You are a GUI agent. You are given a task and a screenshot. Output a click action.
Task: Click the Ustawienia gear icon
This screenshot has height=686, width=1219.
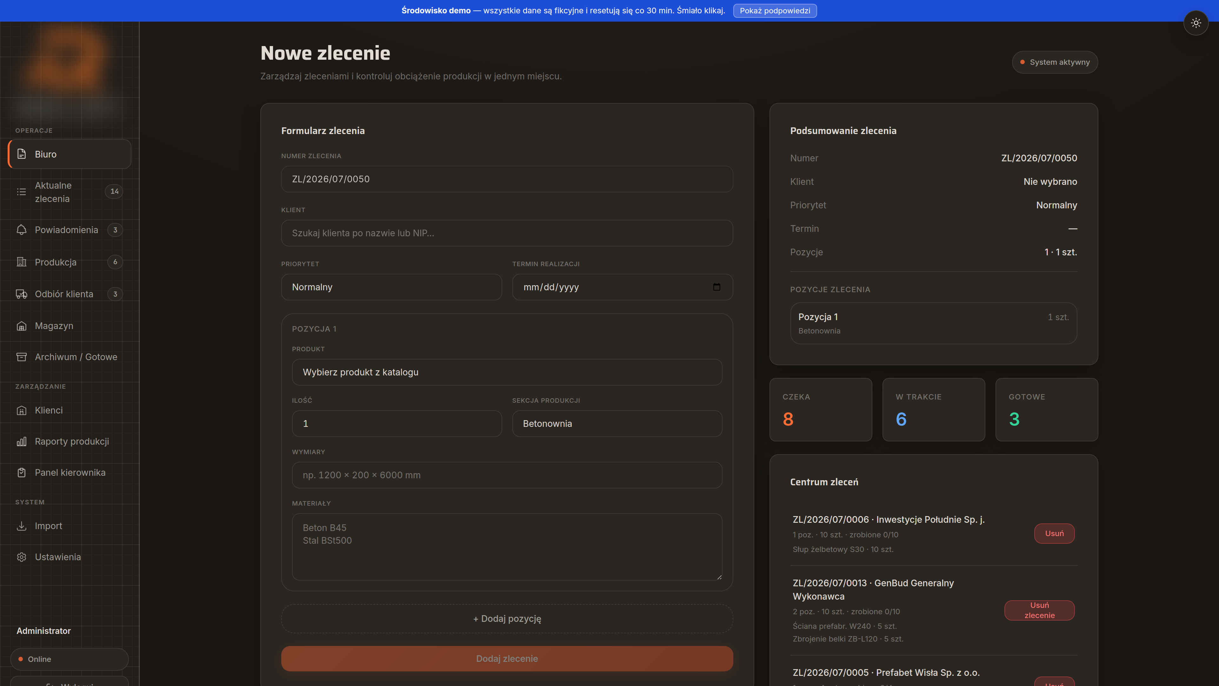pyautogui.click(x=21, y=557)
